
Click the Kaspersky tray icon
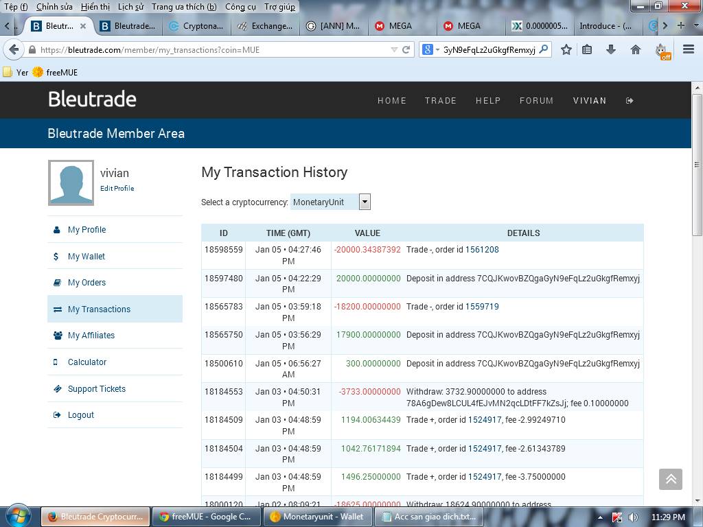(617, 517)
